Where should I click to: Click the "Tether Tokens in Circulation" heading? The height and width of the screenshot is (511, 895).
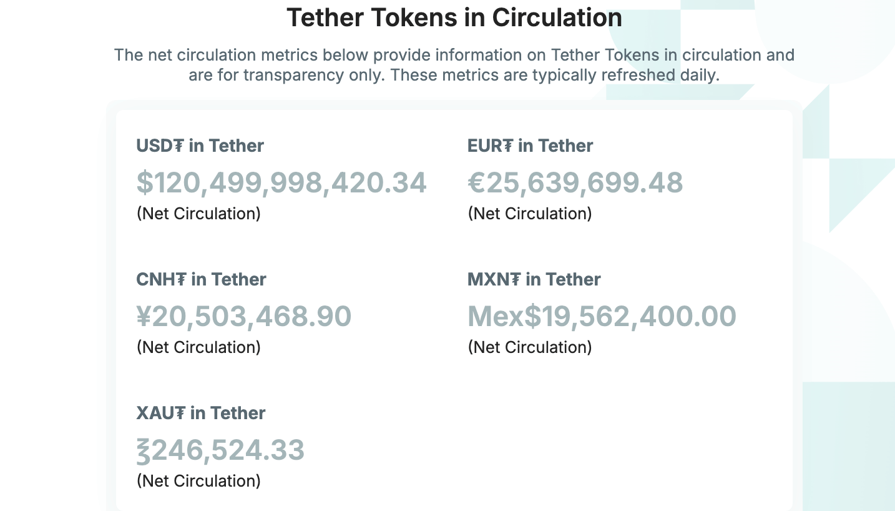coord(454,17)
